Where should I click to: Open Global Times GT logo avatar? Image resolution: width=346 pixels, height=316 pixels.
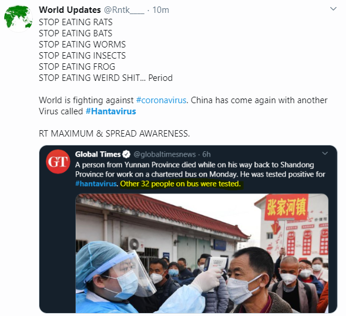point(58,162)
